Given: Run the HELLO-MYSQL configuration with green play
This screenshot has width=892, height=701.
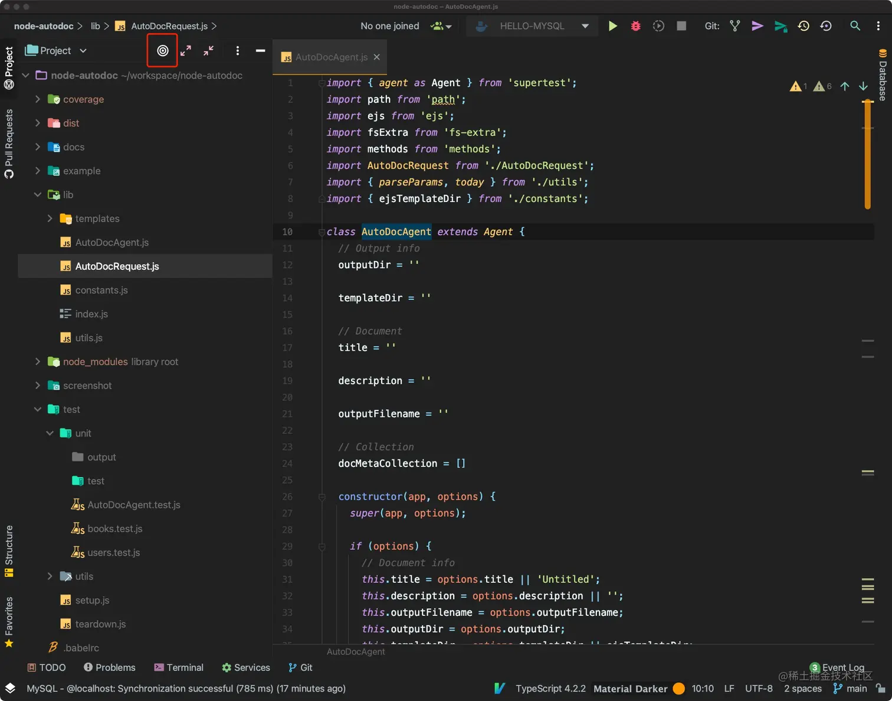Looking at the screenshot, I should [x=613, y=26].
